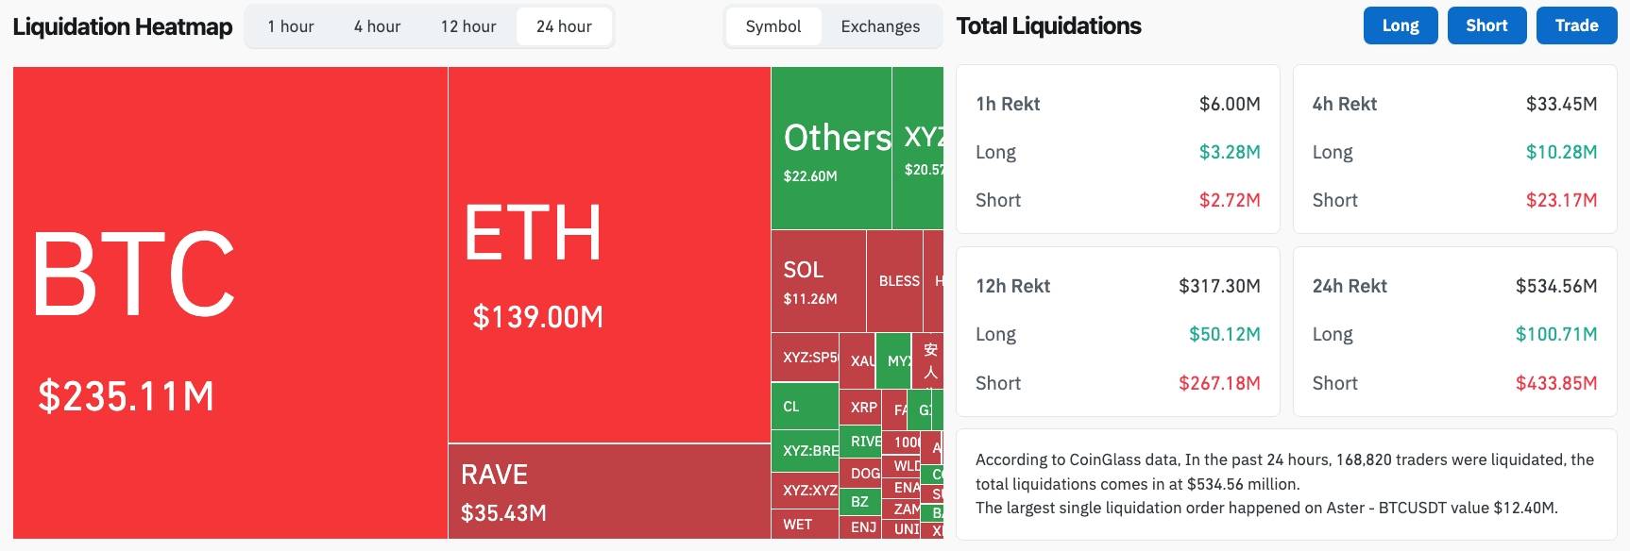
Task: Toggle the view to Exchanges
Action: coord(878,26)
